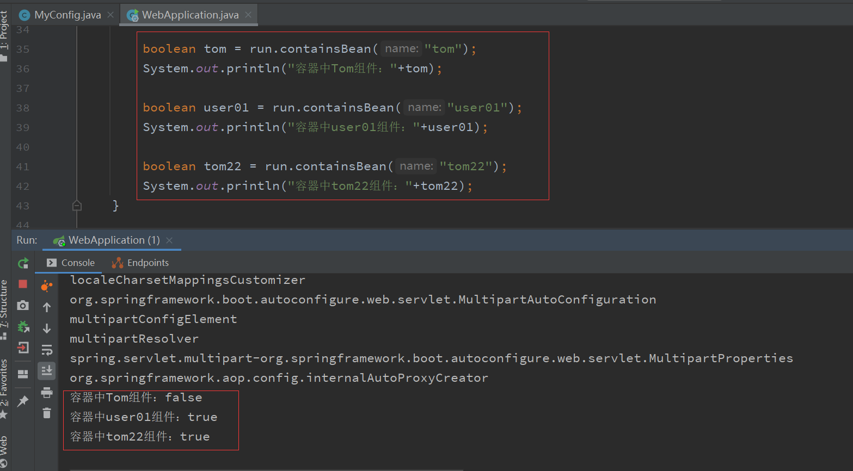Click the "tom" string literal on line 35
This screenshot has width=853, height=471.
point(443,49)
